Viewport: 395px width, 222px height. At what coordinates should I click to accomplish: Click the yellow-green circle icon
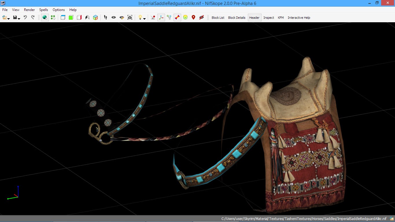pos(185,18)
